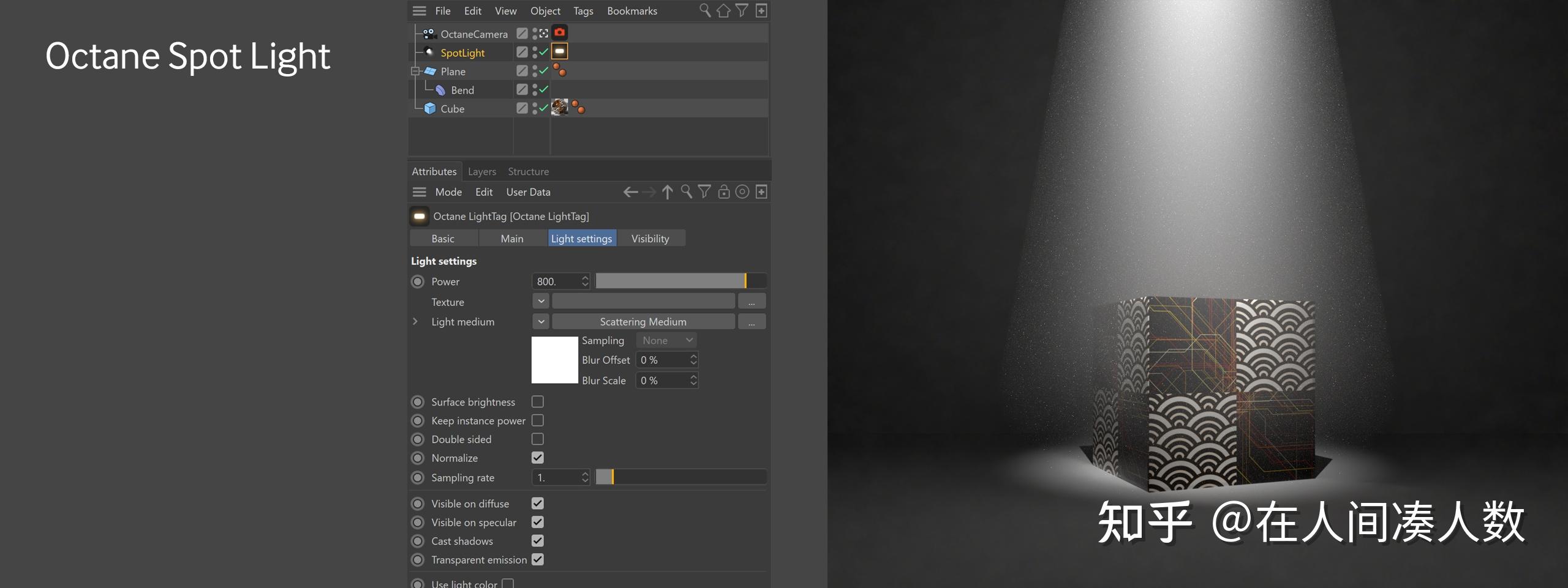Click the lock icon in Attributes toolbar

[723, 192]
